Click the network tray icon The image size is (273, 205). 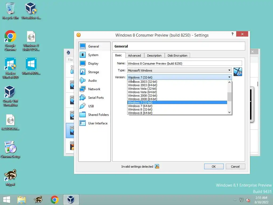tap(242, 200)
